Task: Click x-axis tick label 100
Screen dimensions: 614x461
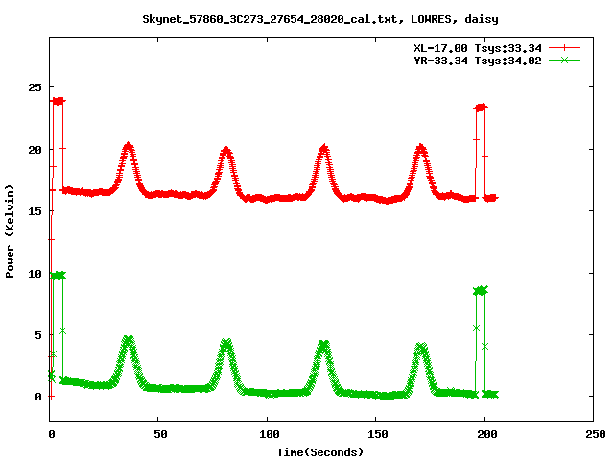Action: 270,434
